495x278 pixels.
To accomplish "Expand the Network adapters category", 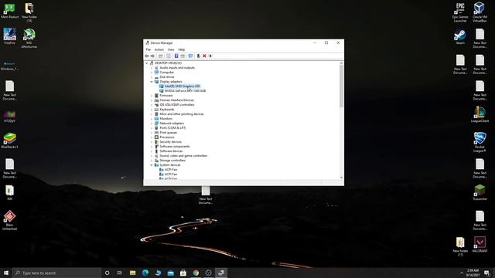I will pos(152,124).
